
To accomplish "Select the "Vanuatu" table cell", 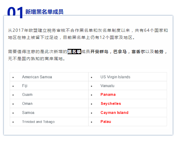I will tap(107, 86).
